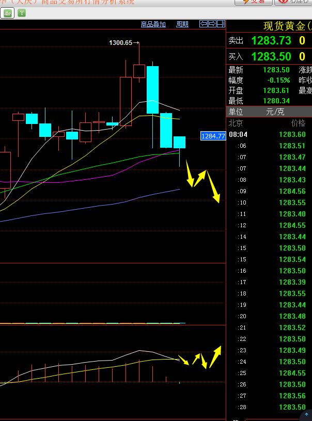Viewport: 312px width, 421px height.
Task: Click the 最低 1280.34 low value
Action: 276,101
